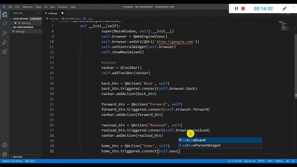The width and height of the screenshot is (297, 167).
Task: Open the Source Control view
Action: coord(5,33)
